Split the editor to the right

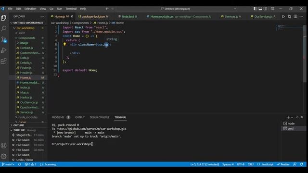coord(295,17)
